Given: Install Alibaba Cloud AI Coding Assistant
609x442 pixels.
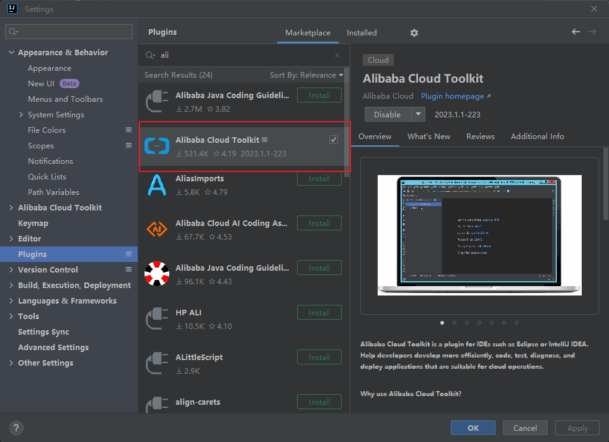Looking at the screenshot, I should pos(319,223).
